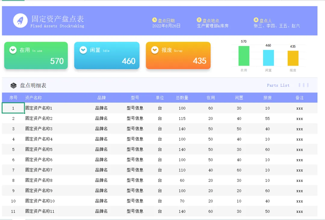
Task: Select cell 固定资产名称8
Action: (x=39, y=180)
